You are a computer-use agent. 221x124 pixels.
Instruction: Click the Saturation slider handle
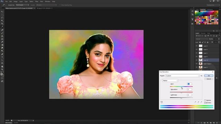[181, 93]
